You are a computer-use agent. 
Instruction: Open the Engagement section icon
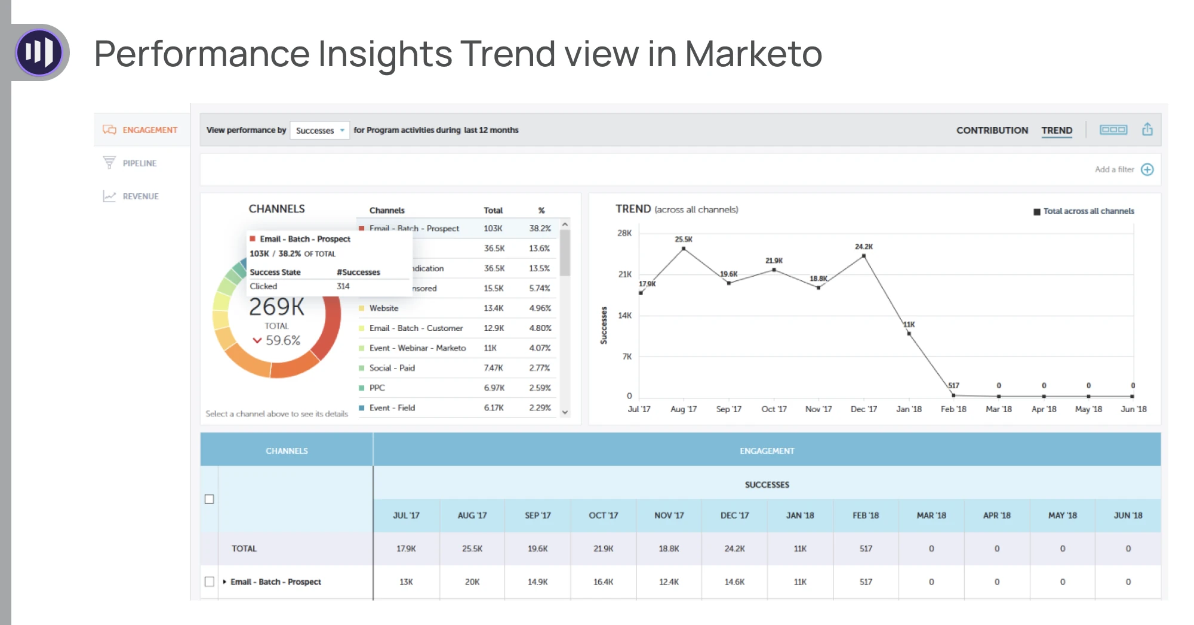pyautogui.click(x=109, y=129)
